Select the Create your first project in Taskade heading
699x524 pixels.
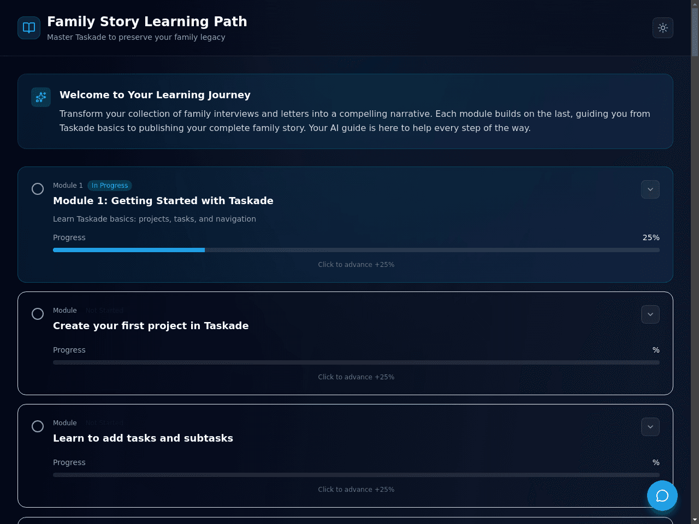[151, 326]
